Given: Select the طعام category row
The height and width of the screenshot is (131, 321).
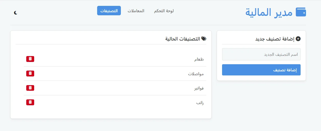Looking at the screenshot, I should pos(199,59).
